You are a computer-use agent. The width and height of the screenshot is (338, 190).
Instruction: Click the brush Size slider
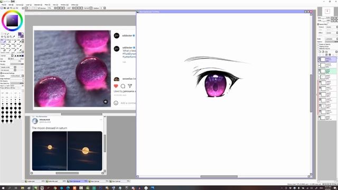[x=17, y=59]
